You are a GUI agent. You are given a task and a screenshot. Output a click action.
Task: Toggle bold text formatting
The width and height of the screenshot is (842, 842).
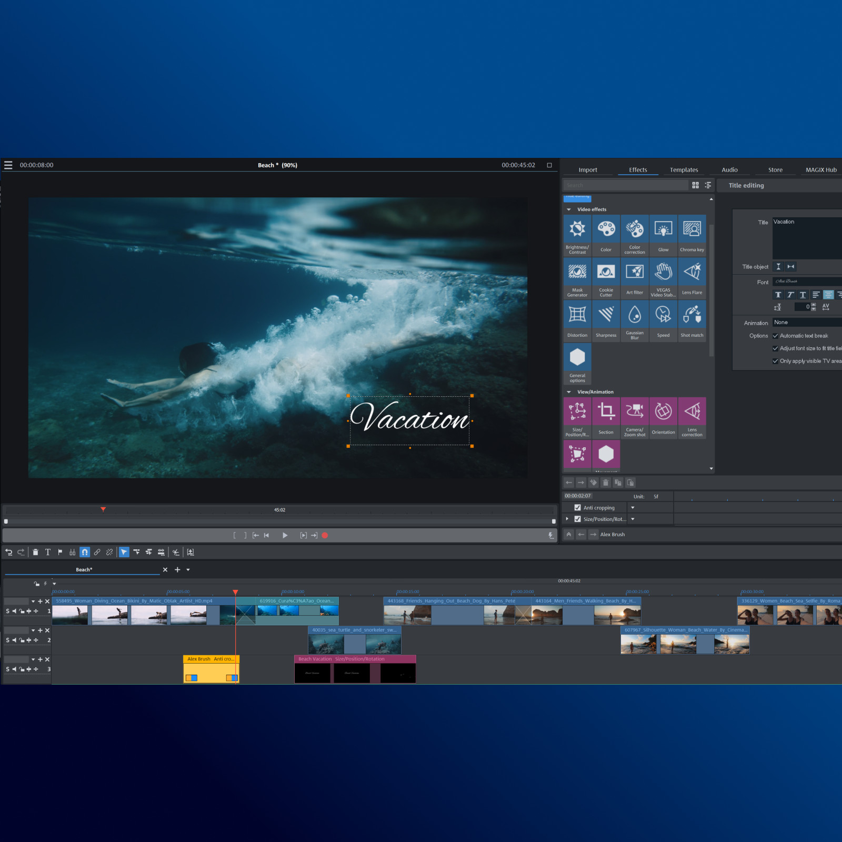click(778, 295)
